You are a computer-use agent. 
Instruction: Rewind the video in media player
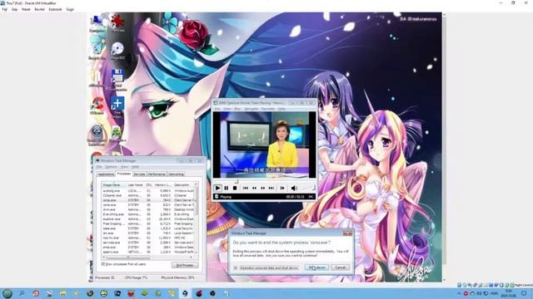254,188
